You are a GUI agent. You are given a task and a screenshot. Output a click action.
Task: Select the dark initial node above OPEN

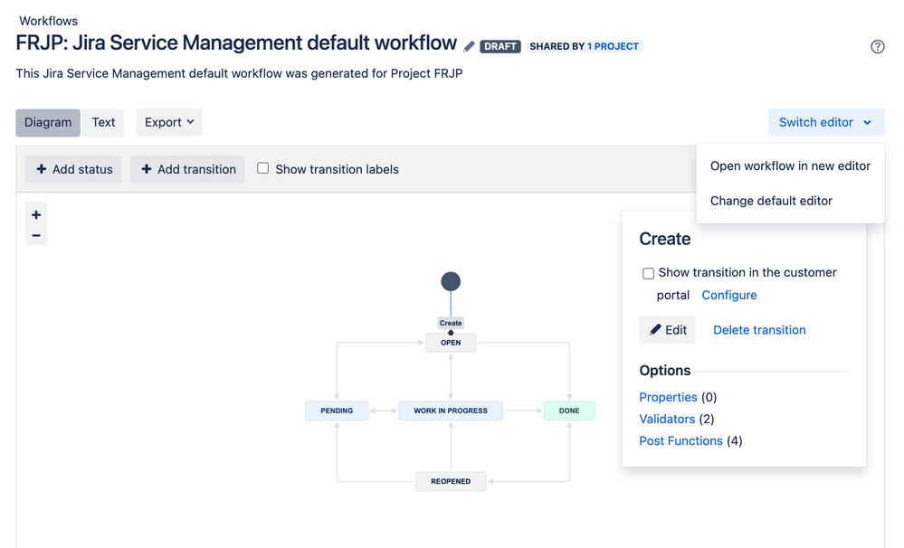[x=451, y=281]
